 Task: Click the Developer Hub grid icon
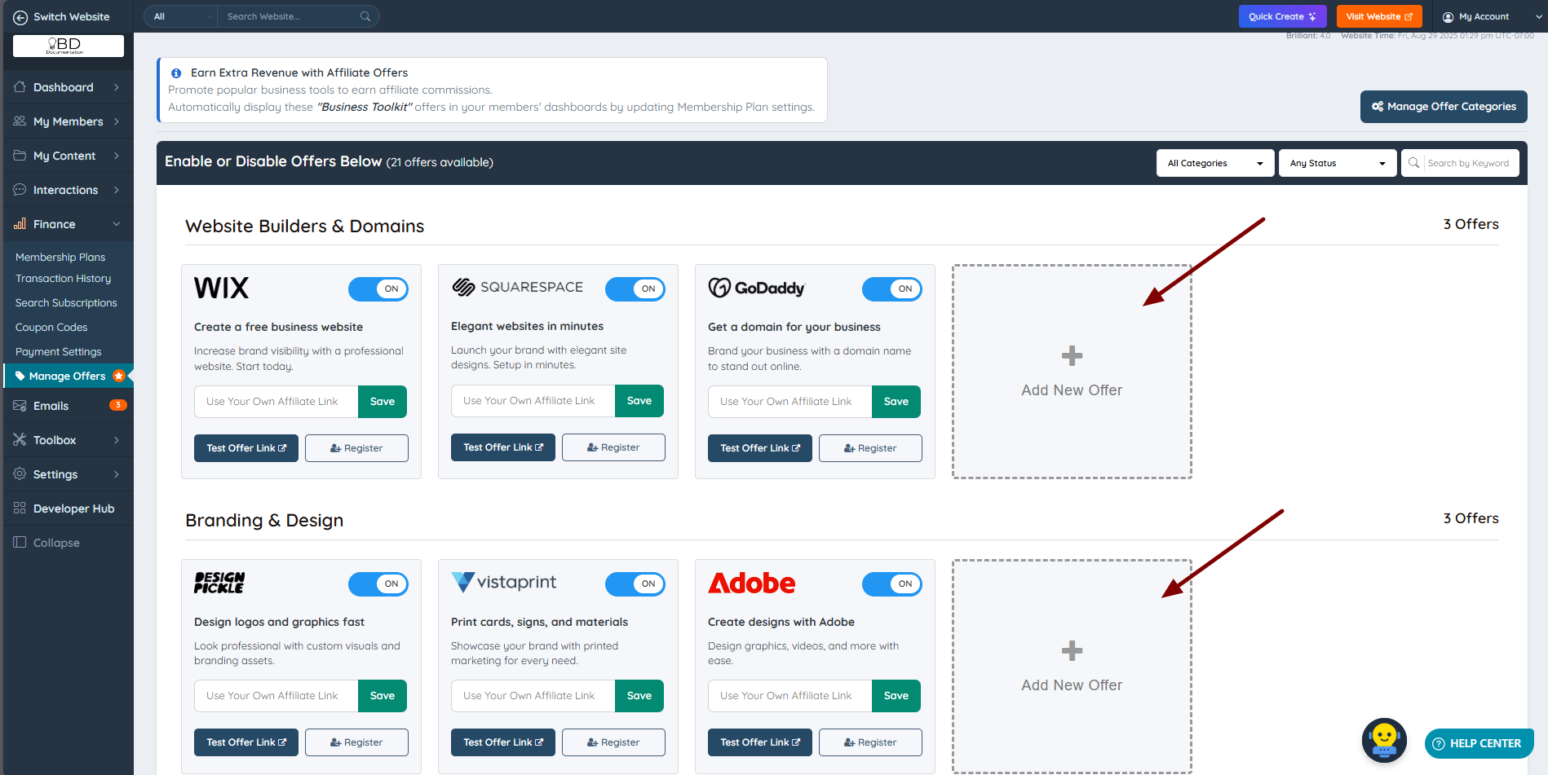pos(20,508)
